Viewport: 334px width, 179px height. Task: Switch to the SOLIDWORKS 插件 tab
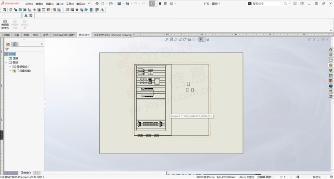click(x=64, y=35)
